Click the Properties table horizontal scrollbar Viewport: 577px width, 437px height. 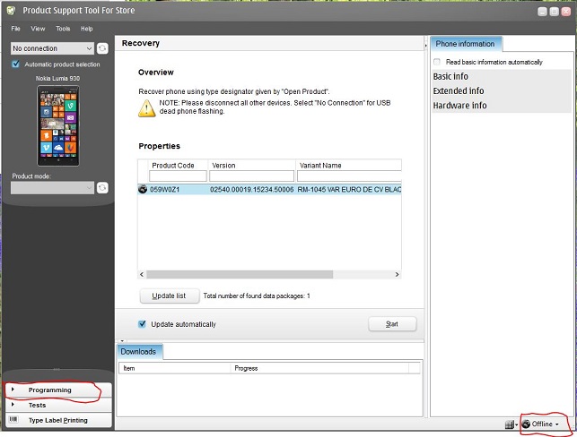click(x=269, y=274)
